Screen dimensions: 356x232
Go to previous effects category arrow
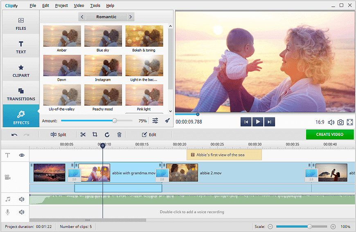coord(82,17)
